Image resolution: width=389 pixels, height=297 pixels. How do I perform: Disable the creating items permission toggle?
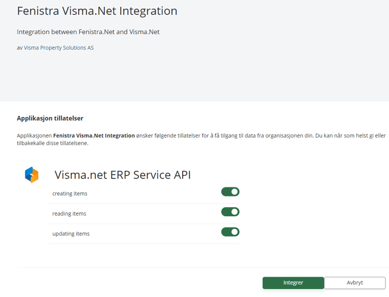[230, 192]
